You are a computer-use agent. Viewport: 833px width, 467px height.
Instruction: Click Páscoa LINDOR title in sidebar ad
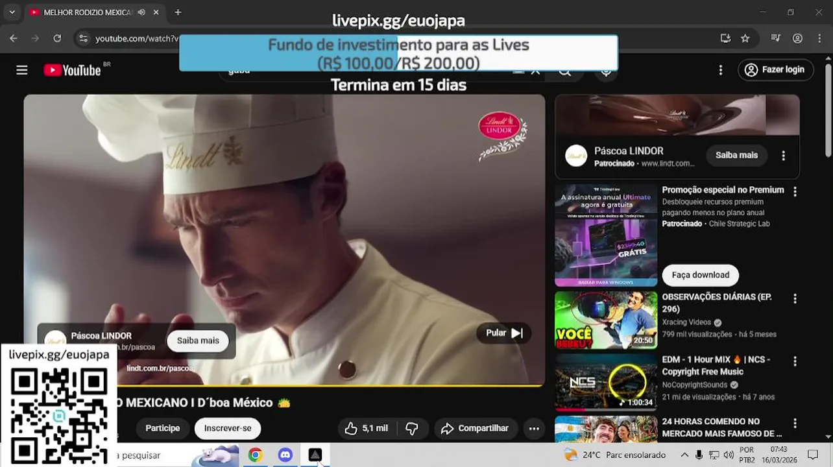(x=629, y=150)
